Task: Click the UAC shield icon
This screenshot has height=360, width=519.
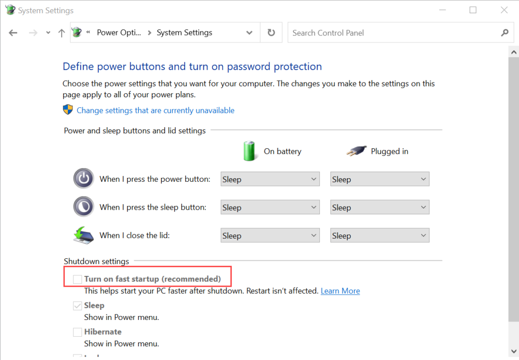Action: [67, 109]
